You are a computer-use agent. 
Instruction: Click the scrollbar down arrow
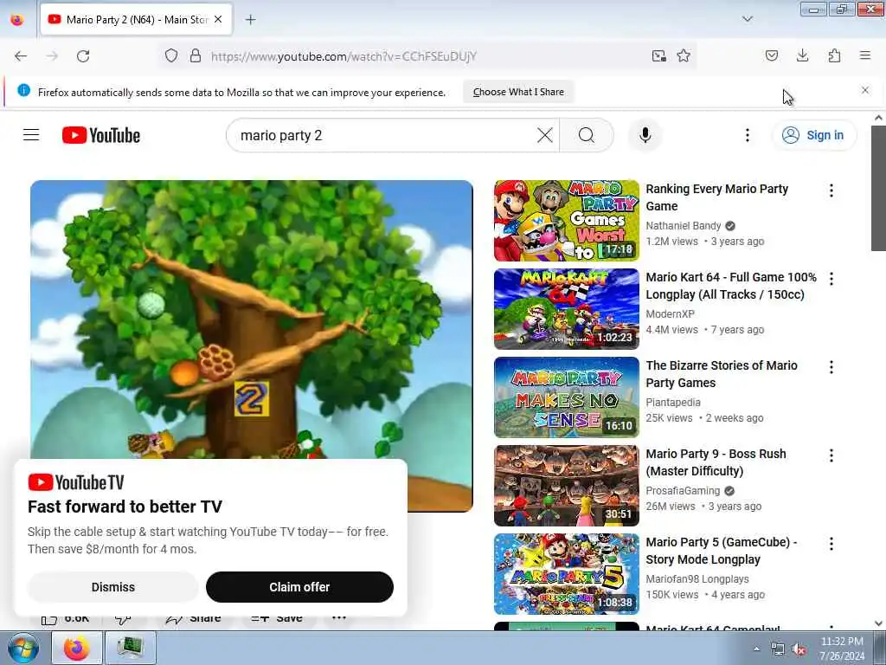click(x=878, y=623)
